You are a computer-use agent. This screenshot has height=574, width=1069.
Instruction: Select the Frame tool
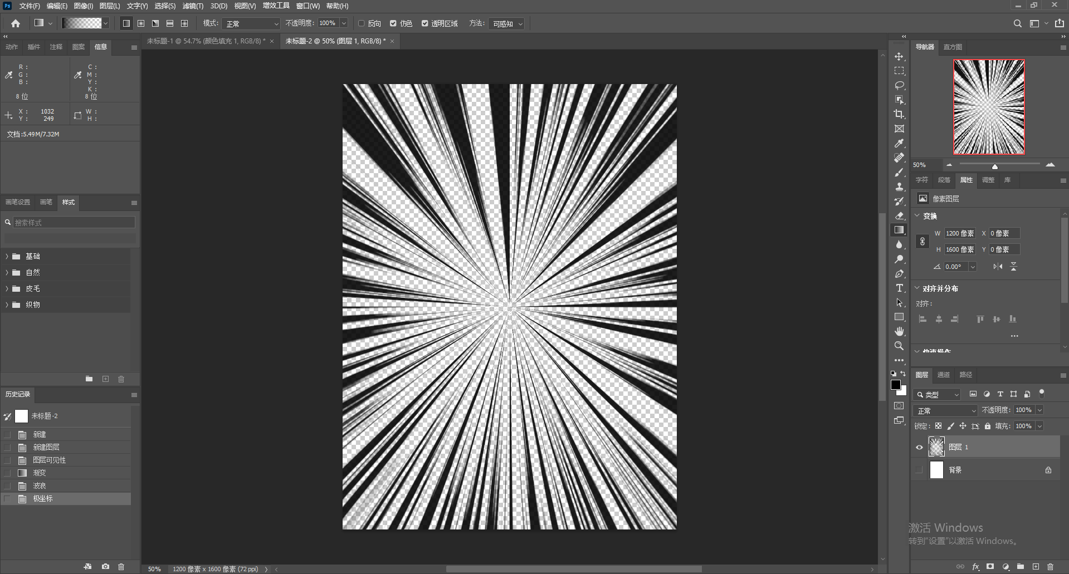[x=899, y=129]
